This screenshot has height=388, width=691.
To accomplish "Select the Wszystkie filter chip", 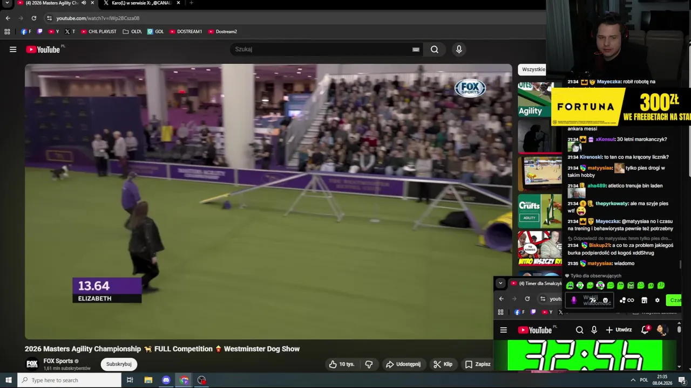I will [x=533, y=70].
